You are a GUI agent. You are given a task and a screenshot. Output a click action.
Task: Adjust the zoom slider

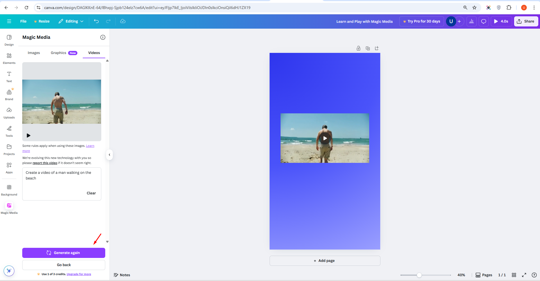click(419, 275)
